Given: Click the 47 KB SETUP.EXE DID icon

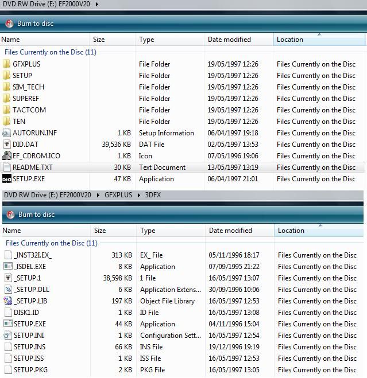Looking at the screenshot, I should (7, 179).
